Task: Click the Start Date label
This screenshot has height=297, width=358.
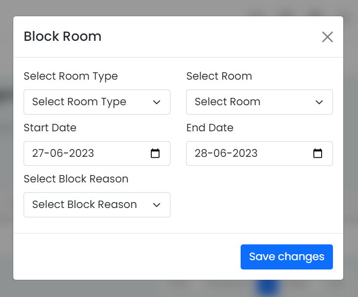Action: pos(50,128)
